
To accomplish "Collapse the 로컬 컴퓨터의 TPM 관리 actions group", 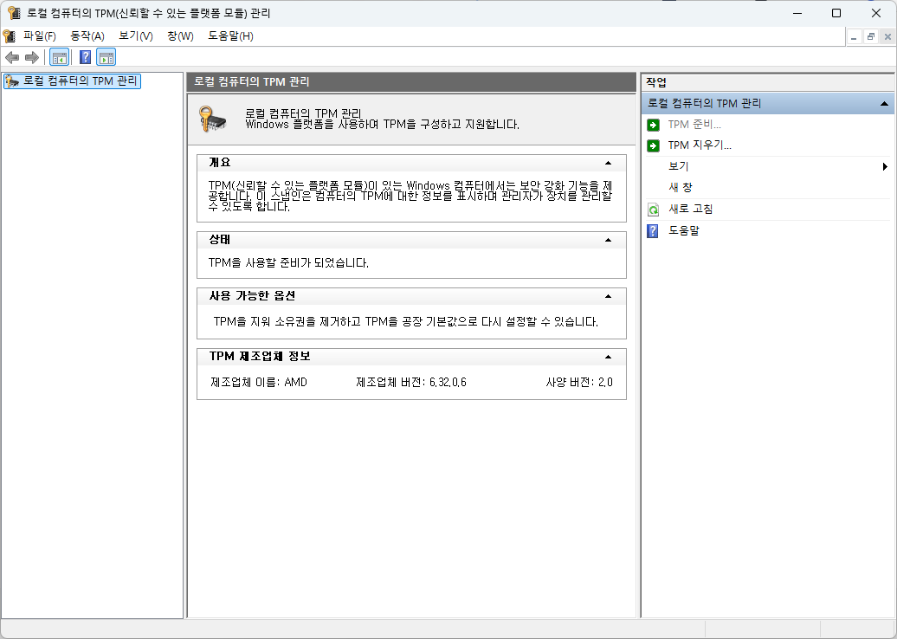I will (885, 102).
